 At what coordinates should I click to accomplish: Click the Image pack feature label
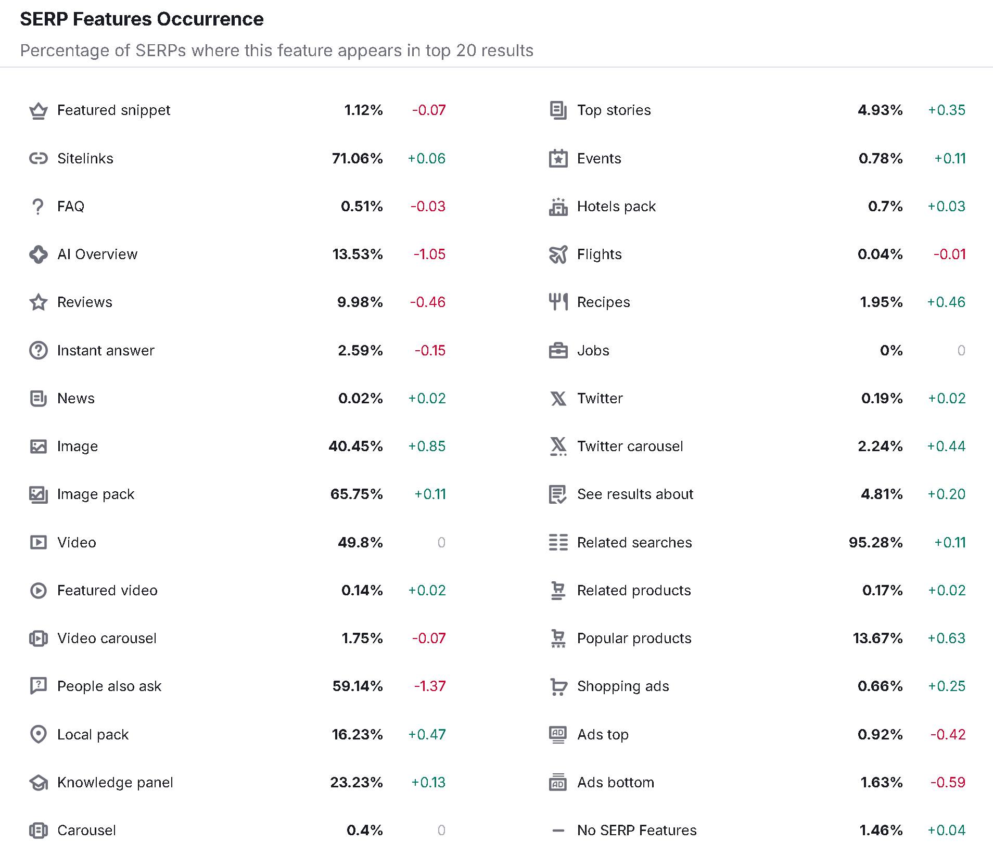(x=96, y=494)
